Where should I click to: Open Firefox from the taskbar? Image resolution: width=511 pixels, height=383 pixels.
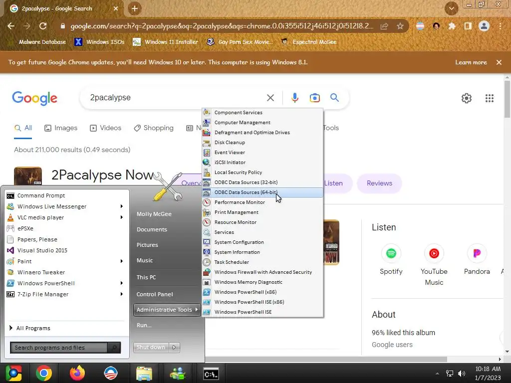77,373
